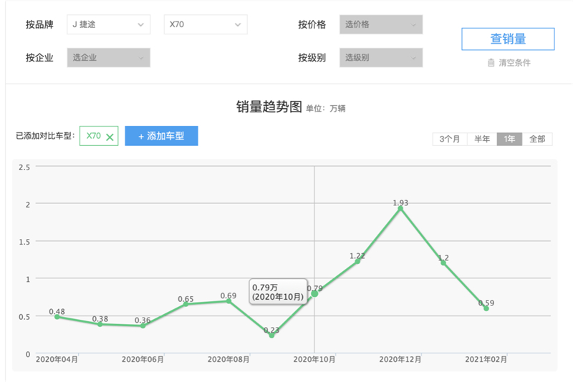
Task: Click the 添加车型 button
Action: [162, 136]
